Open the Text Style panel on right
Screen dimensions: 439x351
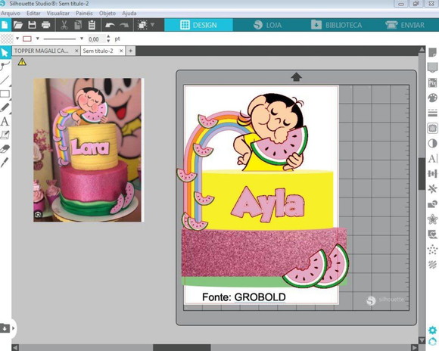[432, 159]
